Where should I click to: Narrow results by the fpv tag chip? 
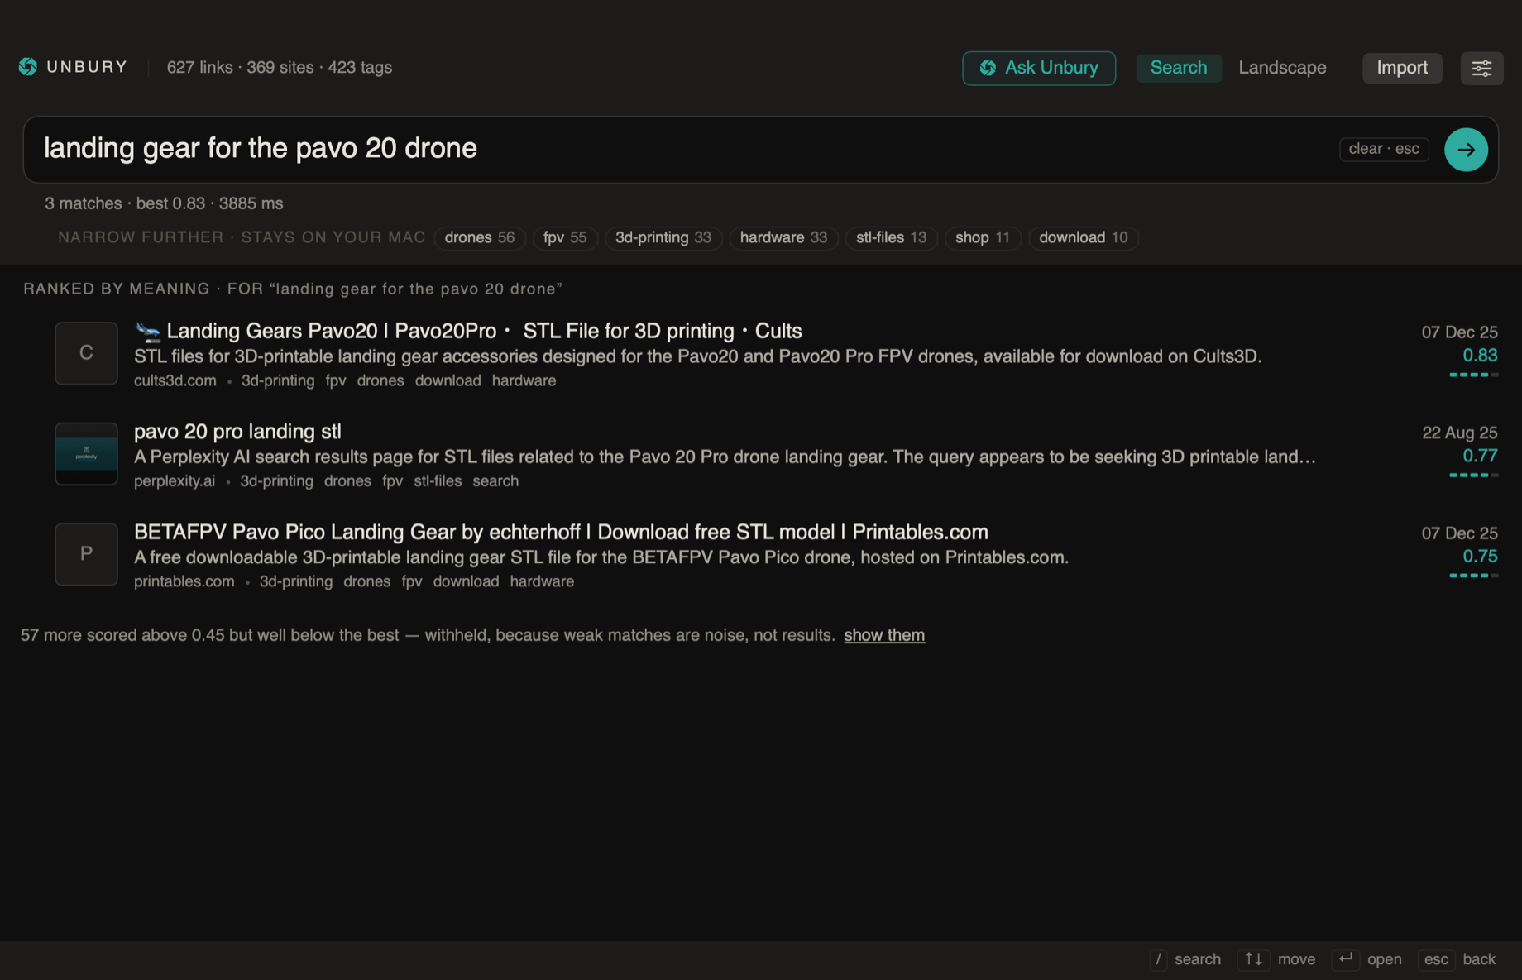point(565,238)
